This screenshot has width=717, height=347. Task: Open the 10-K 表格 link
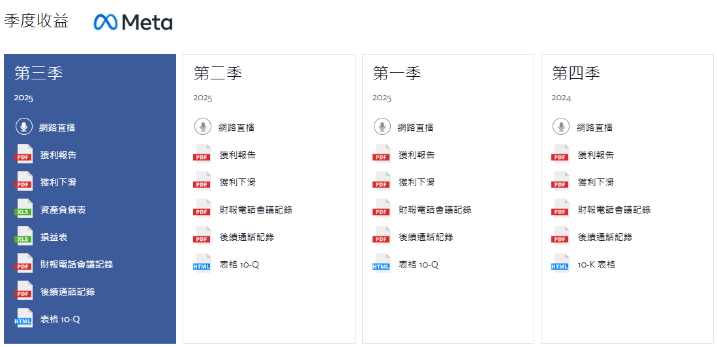coord(597,264)
